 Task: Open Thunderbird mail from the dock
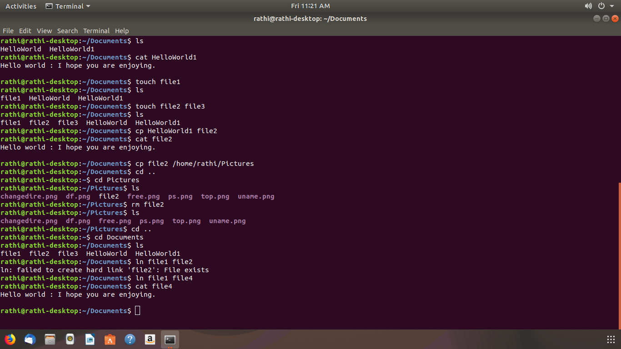point(30,339)
